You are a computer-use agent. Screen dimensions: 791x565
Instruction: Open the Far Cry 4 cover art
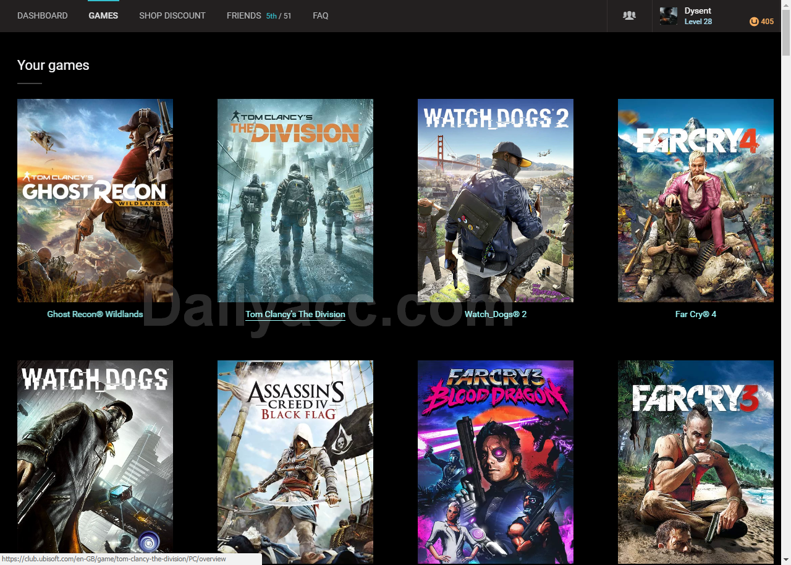pyautogui.click(x=696, y=200)
